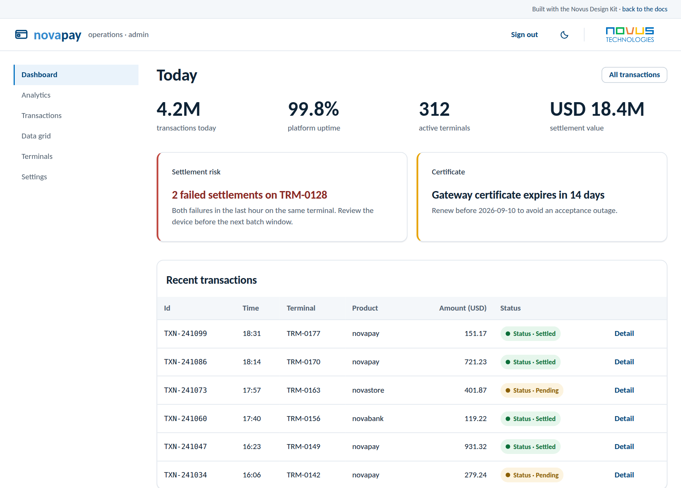Click the Amount (USD) column header
681x488 pixels.
pyautogui.click(x=463, y=308)
